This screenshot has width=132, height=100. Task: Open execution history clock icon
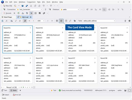[x=19, y=13]
